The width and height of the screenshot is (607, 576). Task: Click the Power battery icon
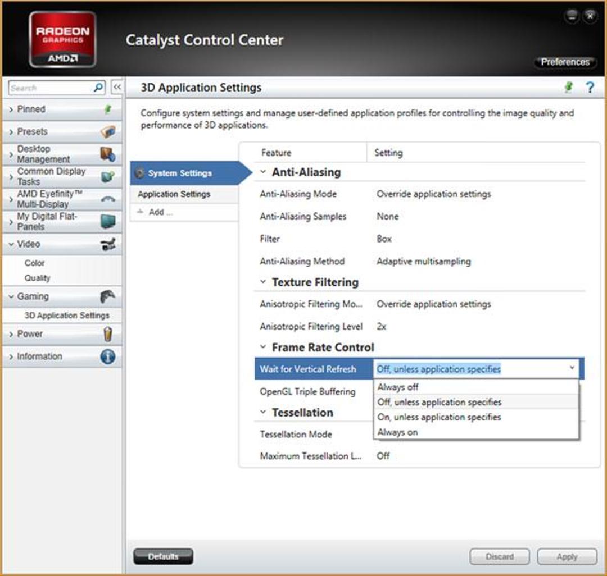(x=108, y=334)
